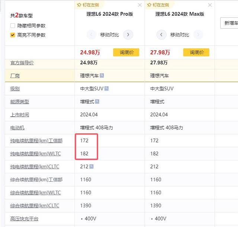Click the red 24.98万 price

90,52
